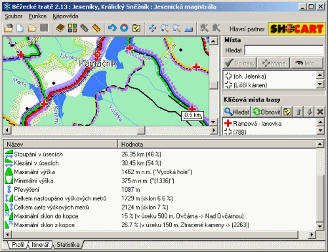Click map horizontal scrollbar left arrow
Viewport: 328px width, 252px height.
pos(7,130)
